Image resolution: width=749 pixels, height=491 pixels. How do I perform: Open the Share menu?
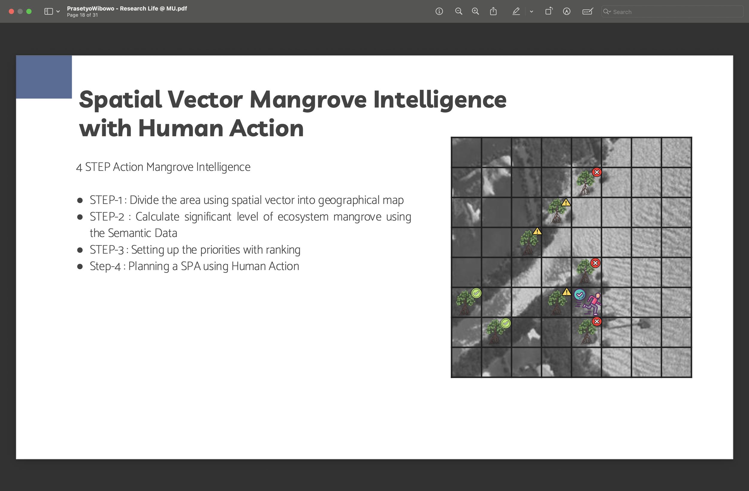493,12
